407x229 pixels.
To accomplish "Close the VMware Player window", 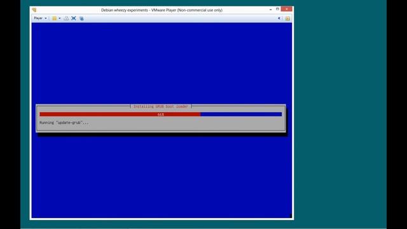I will click(287, 9).
